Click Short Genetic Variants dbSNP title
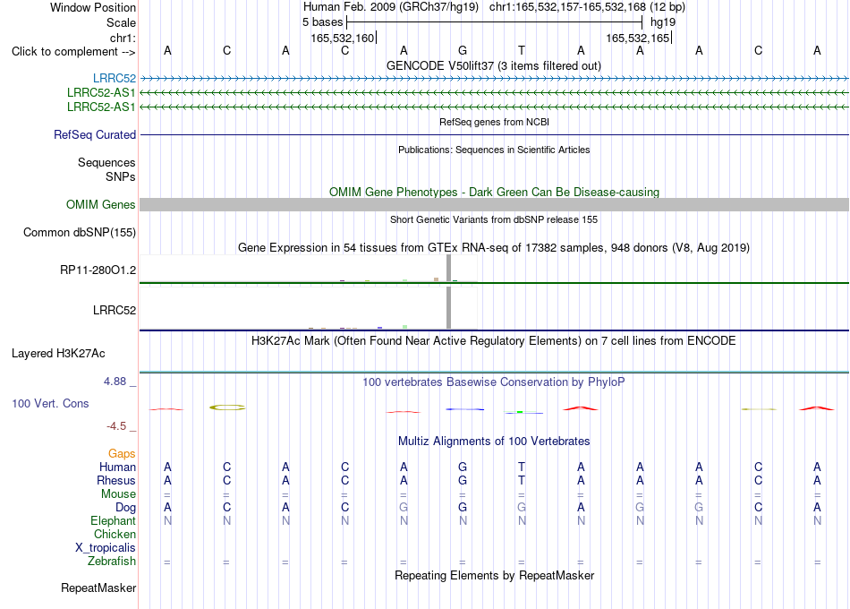 click(494, 219)
